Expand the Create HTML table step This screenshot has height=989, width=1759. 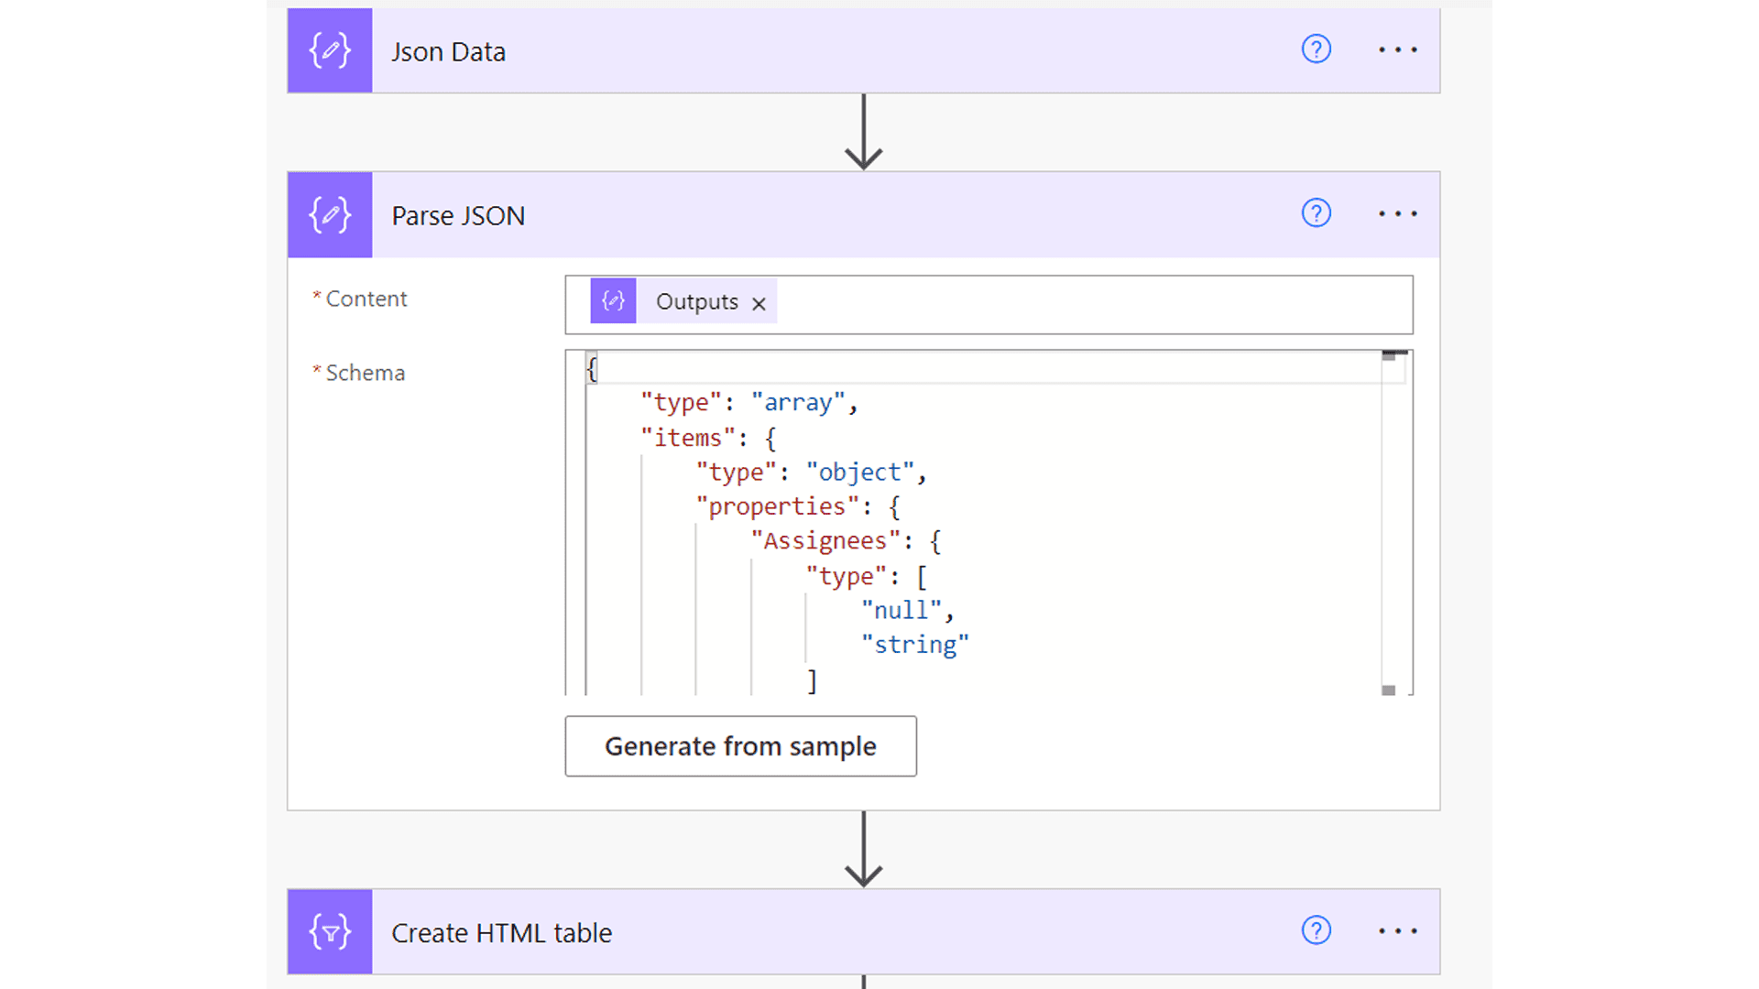tap(825, 931)
